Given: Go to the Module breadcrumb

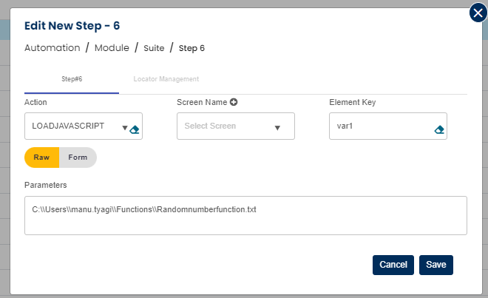Looking at the screenshot, I should coord(112,48).
